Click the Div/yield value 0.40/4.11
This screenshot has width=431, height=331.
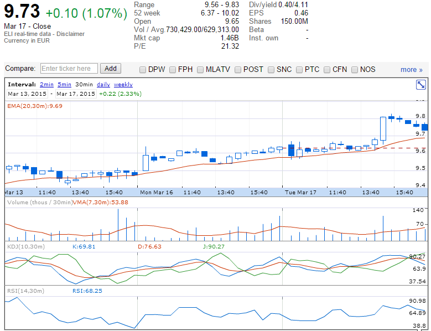(x=293, y=5)
